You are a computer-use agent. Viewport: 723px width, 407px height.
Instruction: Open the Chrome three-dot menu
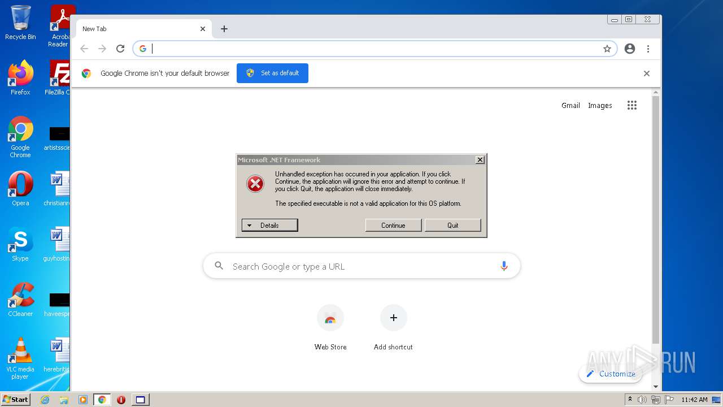(648, 49)
